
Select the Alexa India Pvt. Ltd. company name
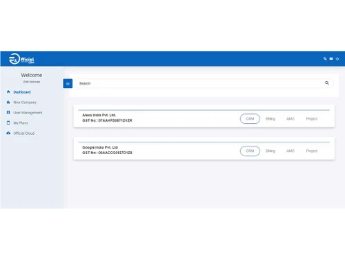99,115
